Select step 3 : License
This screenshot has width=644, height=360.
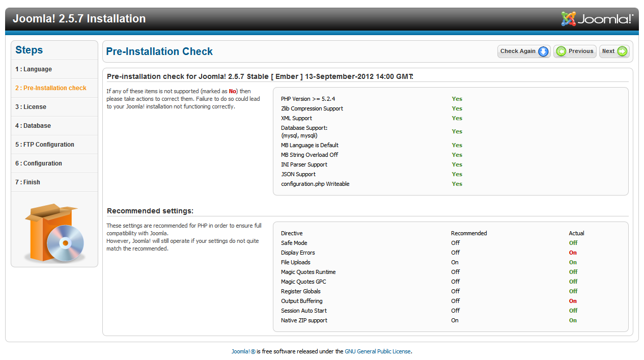[x=54, y=107]
